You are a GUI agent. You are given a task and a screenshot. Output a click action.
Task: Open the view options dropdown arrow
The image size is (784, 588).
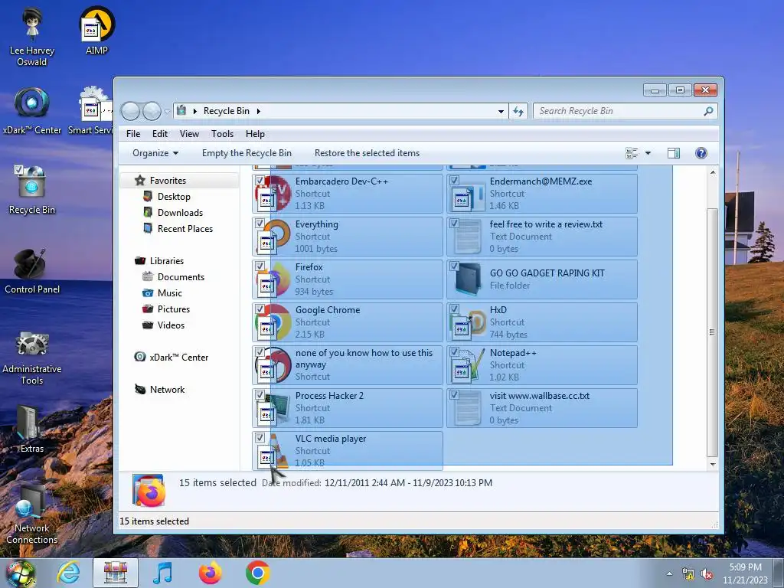pos(648,153)
